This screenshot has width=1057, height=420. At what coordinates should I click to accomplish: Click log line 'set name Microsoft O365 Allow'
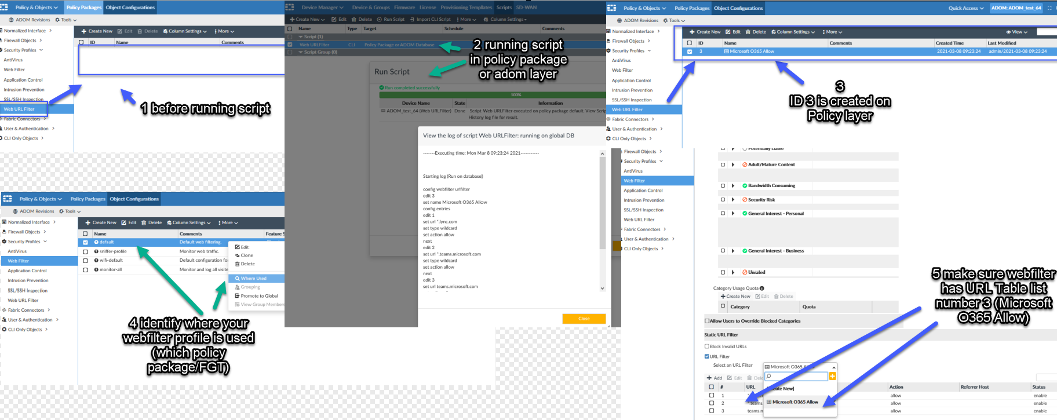[x=455, y=202]
